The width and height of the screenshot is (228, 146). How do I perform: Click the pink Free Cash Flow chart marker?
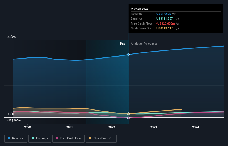click(x=129, y=118)
